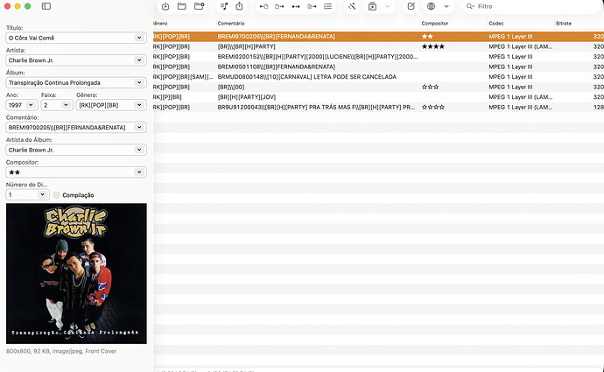
Task: Click the Filename to Tag converter icon
Action: 279,6
